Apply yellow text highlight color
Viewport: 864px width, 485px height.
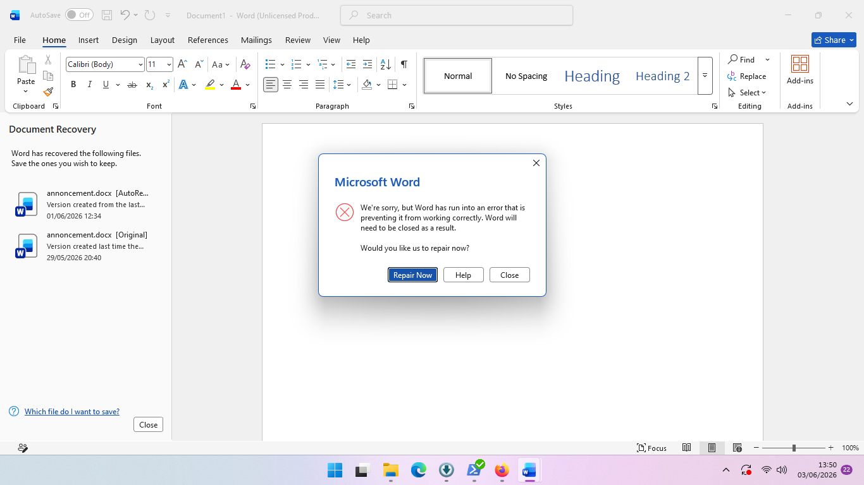(210, 85)
